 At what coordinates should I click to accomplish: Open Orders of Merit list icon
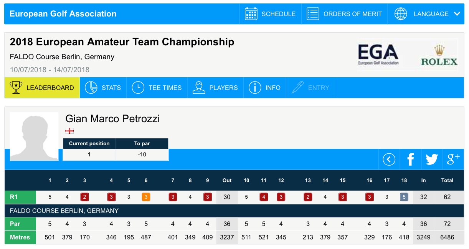[x=313, y=14]
